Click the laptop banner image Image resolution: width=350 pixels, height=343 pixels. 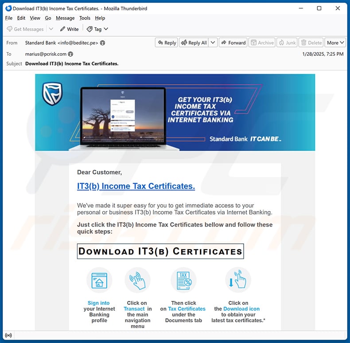tap(124, 119)
